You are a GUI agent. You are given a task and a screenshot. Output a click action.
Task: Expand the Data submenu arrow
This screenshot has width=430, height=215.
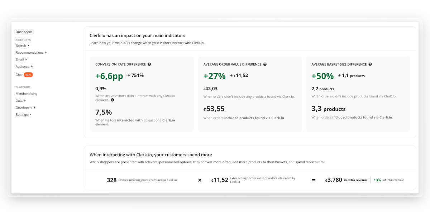25,101
